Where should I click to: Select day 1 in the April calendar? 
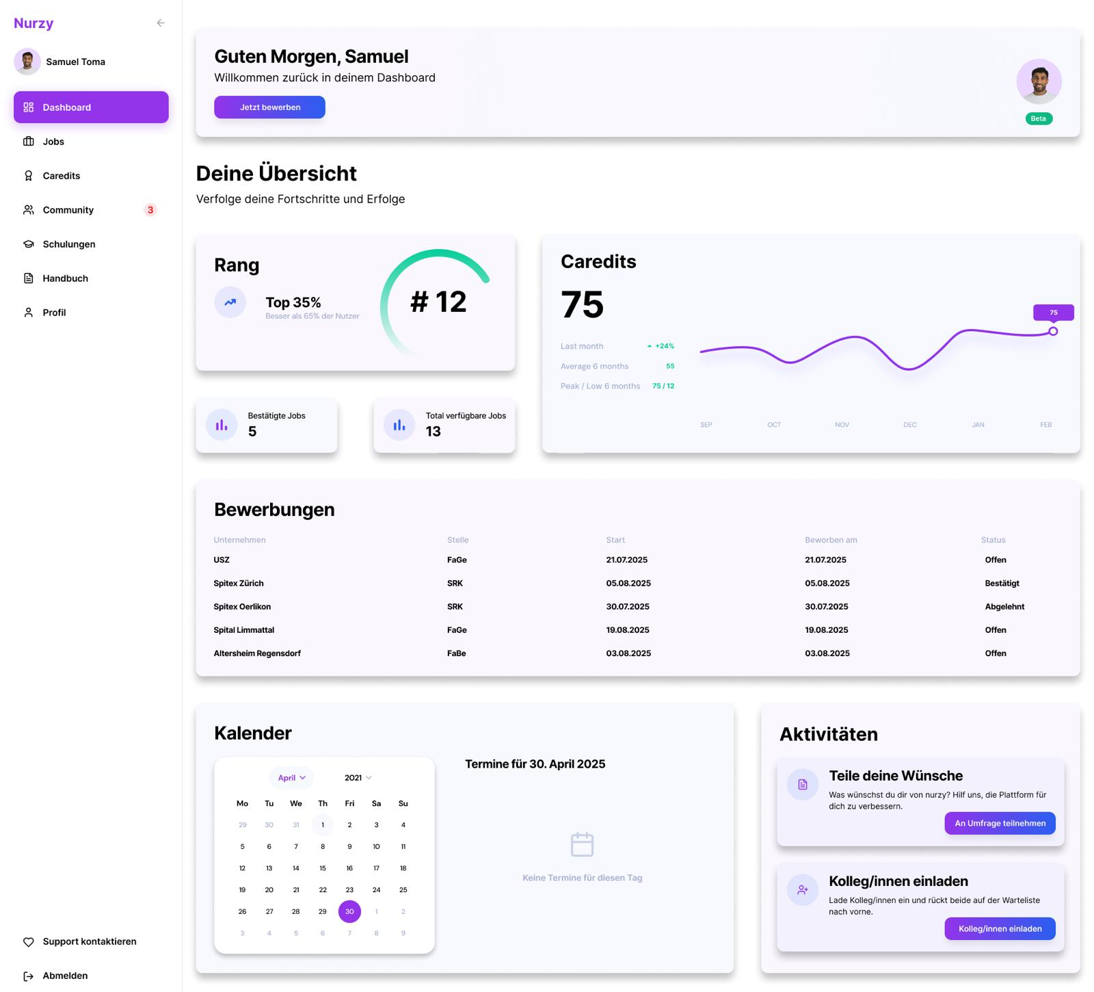tap(323, 825)
